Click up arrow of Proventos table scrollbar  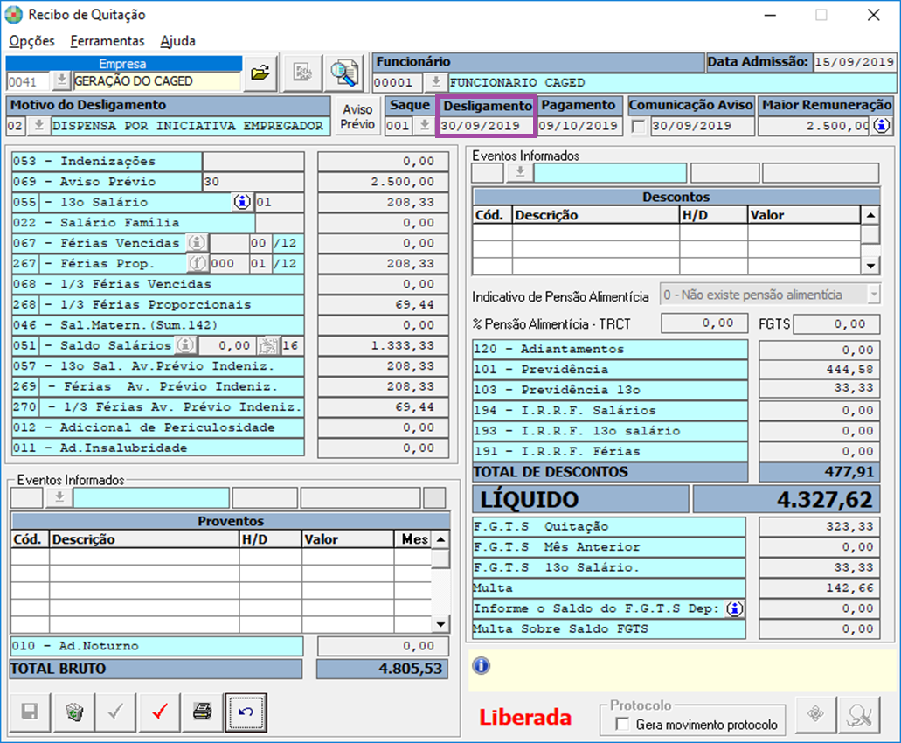440,539
